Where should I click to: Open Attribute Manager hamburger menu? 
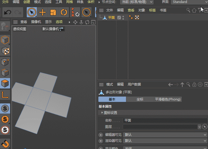click(x=101, y=84)
